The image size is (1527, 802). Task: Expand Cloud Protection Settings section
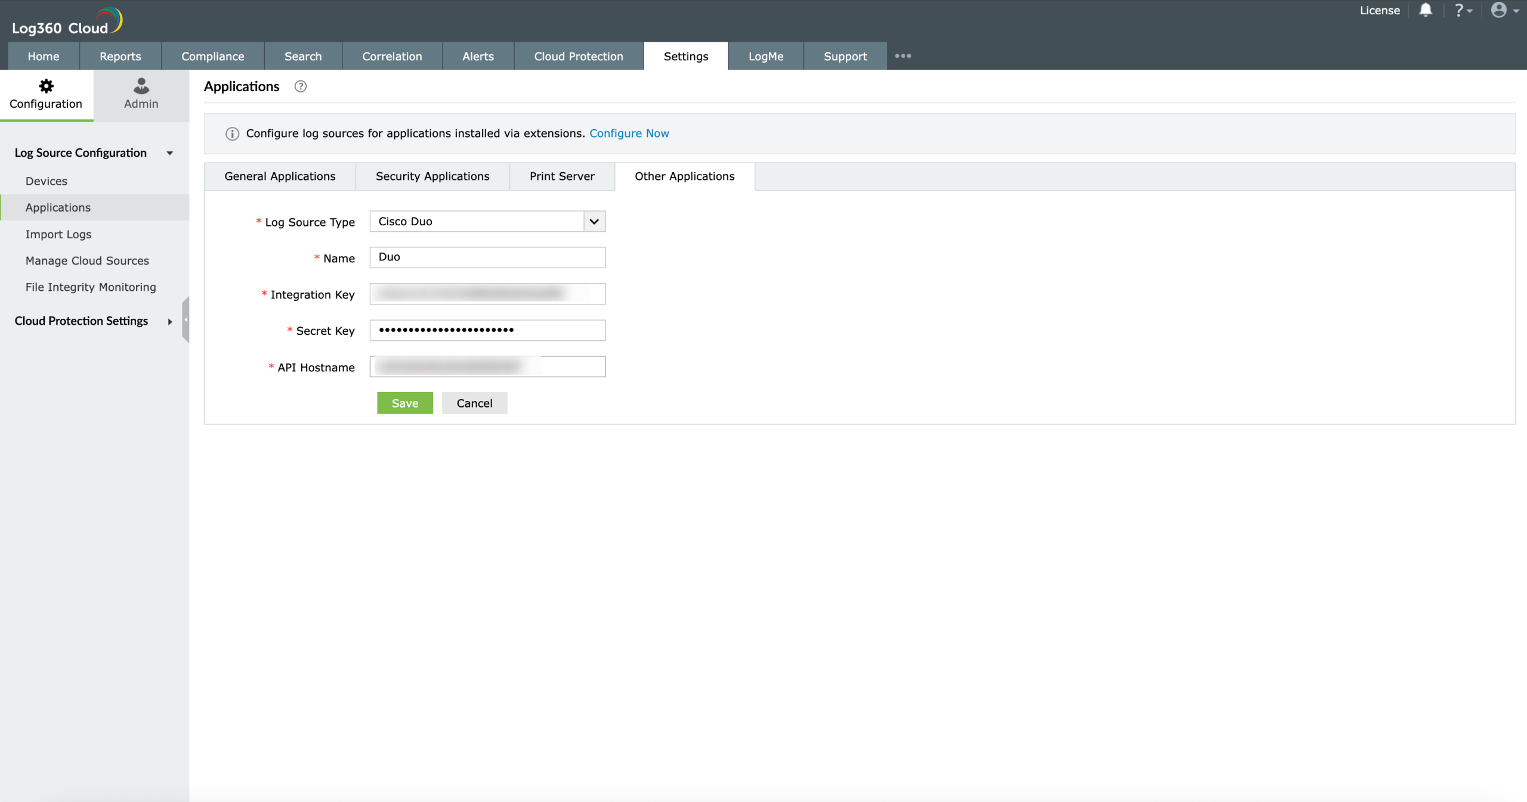tap(170, 322)
